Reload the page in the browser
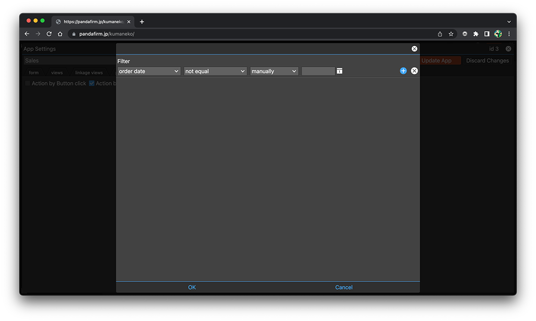536x321 pixels. (x=49, y=34)
